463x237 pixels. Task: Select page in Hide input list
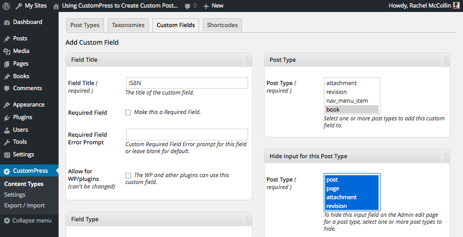click(352, 188)
